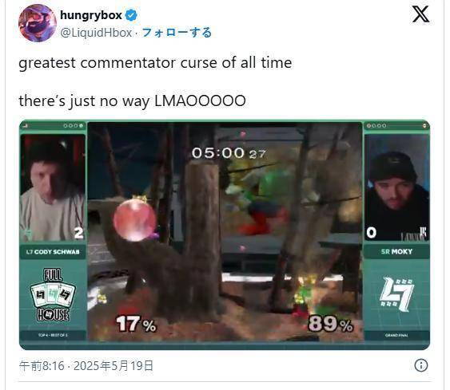Screen dimensions: 450x390
Task: Click the L7 CODY SCHWAB name label
Action: pyautogui.click(x=53, y=252)
